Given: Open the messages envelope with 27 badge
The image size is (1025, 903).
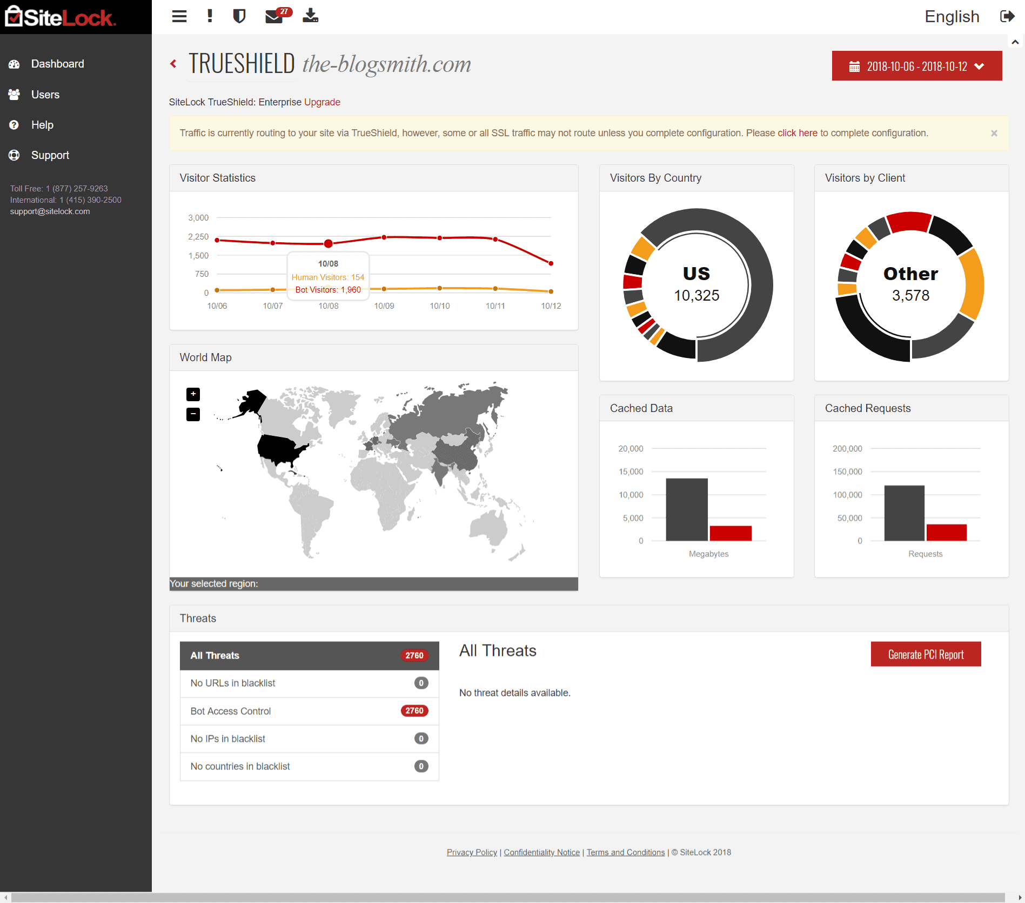Looking at the screenshot, I should point(278,15).
